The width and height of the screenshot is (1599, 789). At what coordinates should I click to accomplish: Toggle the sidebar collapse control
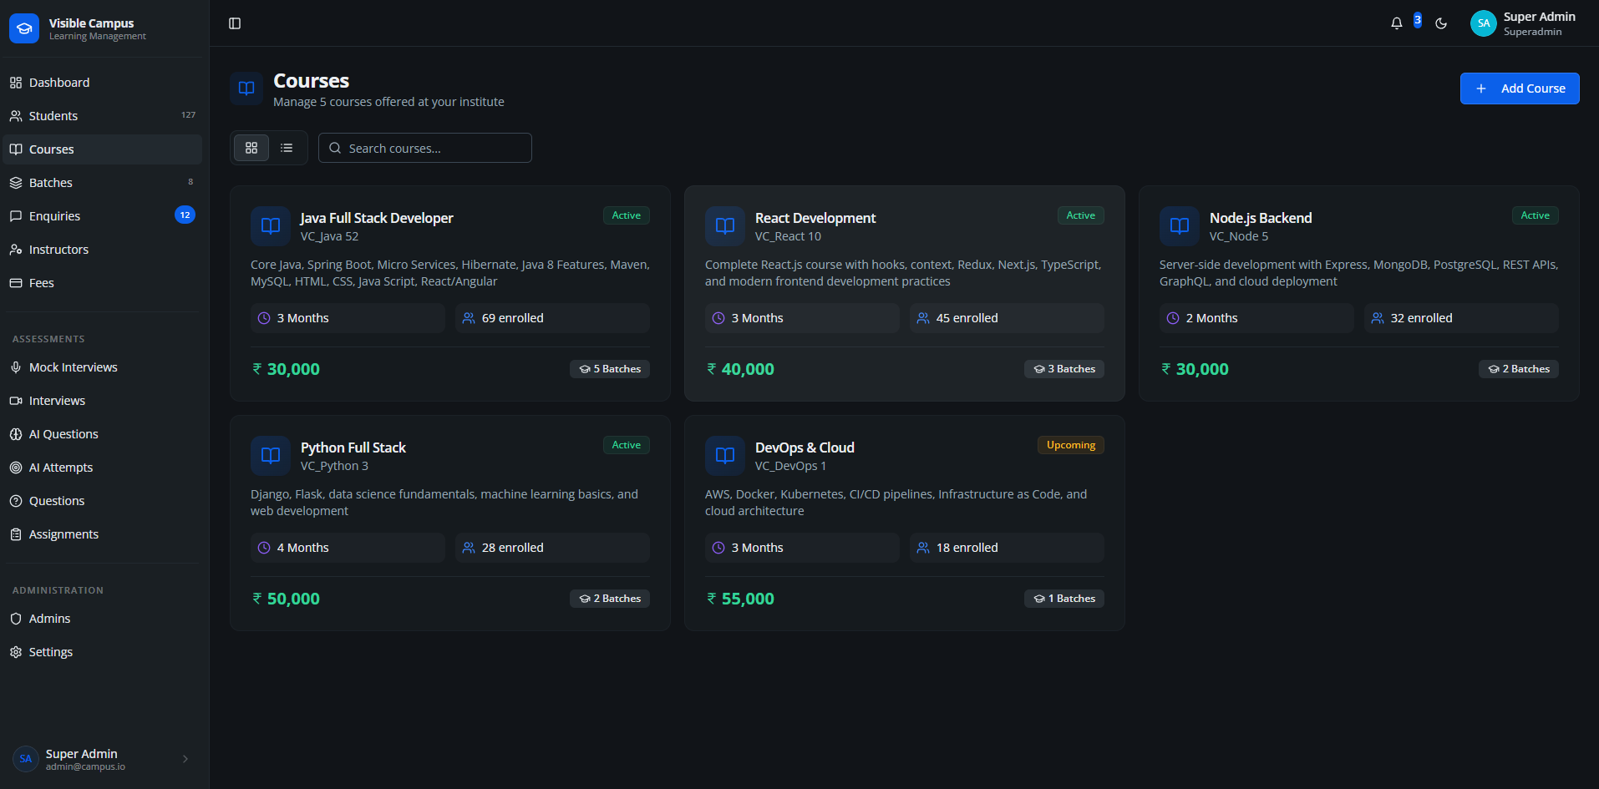[x=234, y=23]
